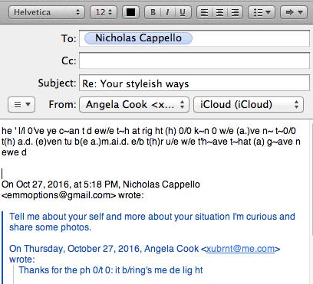This screenshot has height=284, width=313.
Task: Open the list style dropdown
Action: pyautogui.click(x=262, y=12)
